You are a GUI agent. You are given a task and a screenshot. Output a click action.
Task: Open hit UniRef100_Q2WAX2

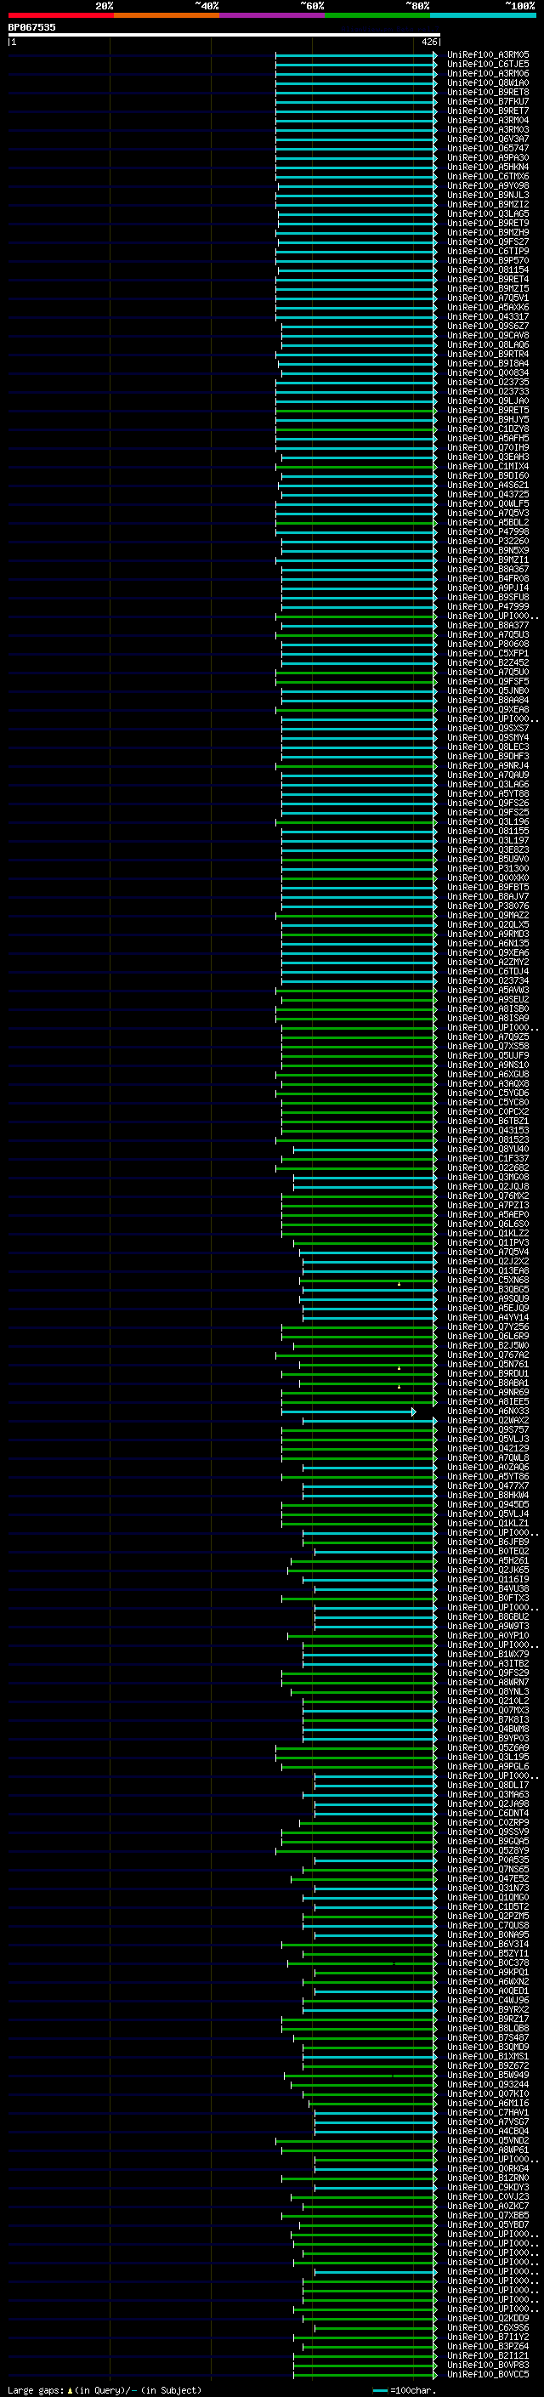(x=488, y=1421)
